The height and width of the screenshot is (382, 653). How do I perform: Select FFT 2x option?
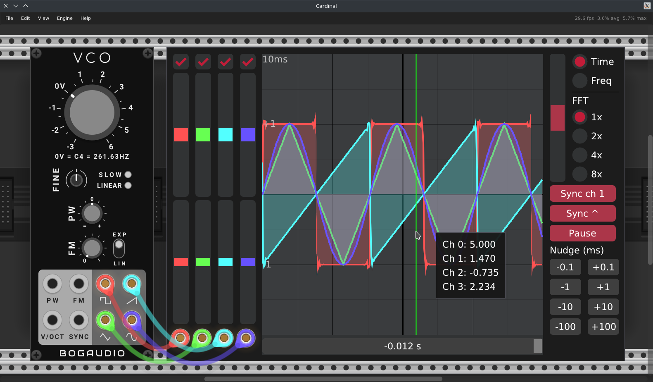[x=580, y=136]
